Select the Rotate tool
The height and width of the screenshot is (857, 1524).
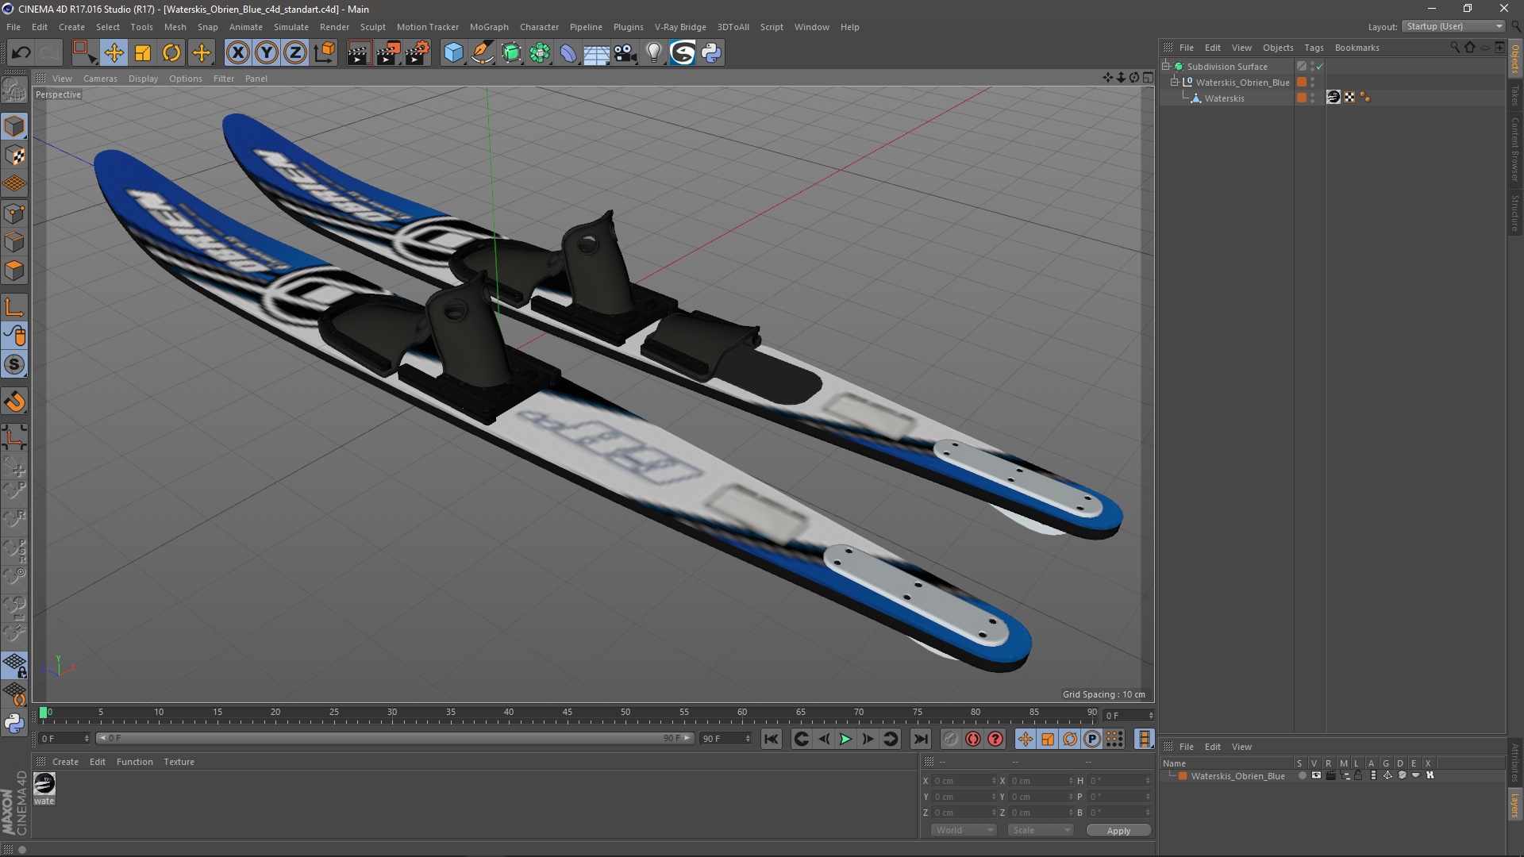(171, 53)
